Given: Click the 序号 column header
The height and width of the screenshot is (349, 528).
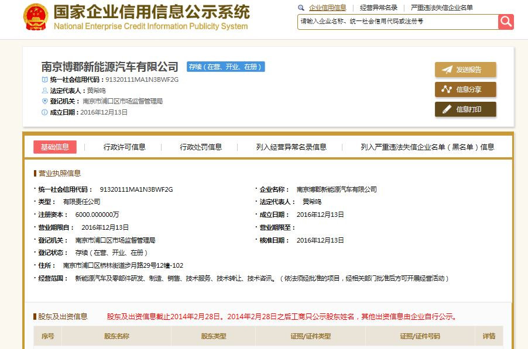Looking at the screenshot, I should (47, 336).
